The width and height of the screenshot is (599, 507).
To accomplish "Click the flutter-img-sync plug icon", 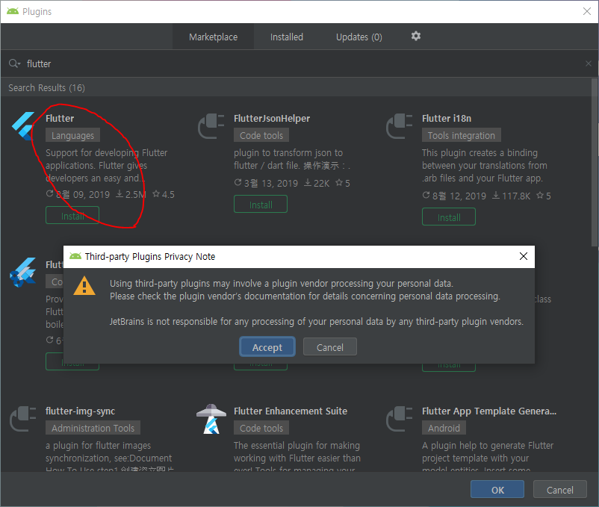I will point(23,419).
